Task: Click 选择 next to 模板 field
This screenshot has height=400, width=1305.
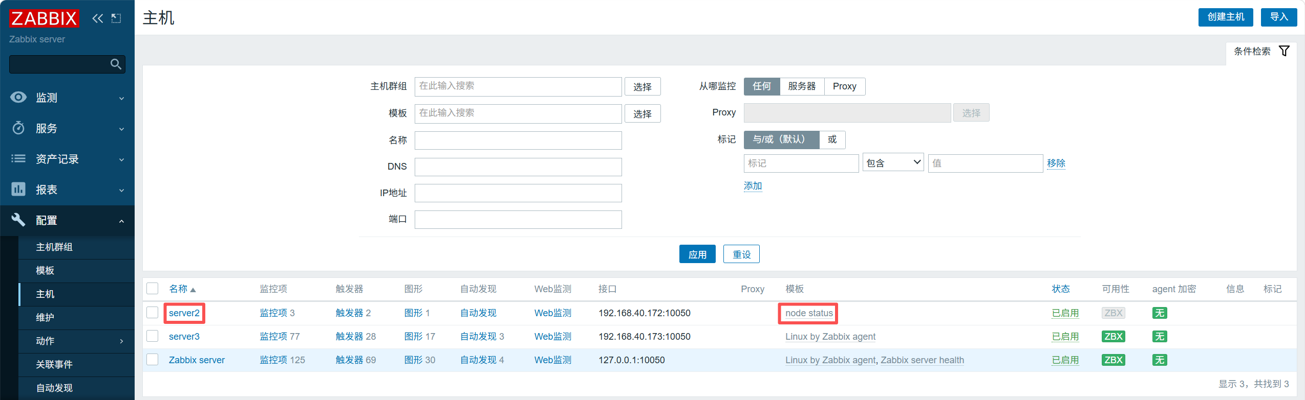Action: [643, 113]
